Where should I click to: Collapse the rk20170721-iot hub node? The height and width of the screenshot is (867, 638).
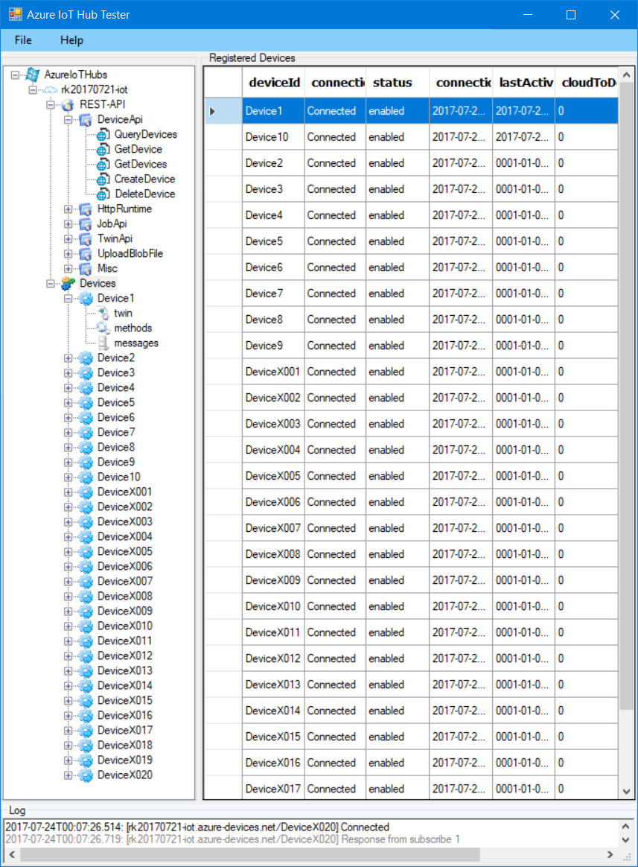pyautogui.click(x=34, y=89)
